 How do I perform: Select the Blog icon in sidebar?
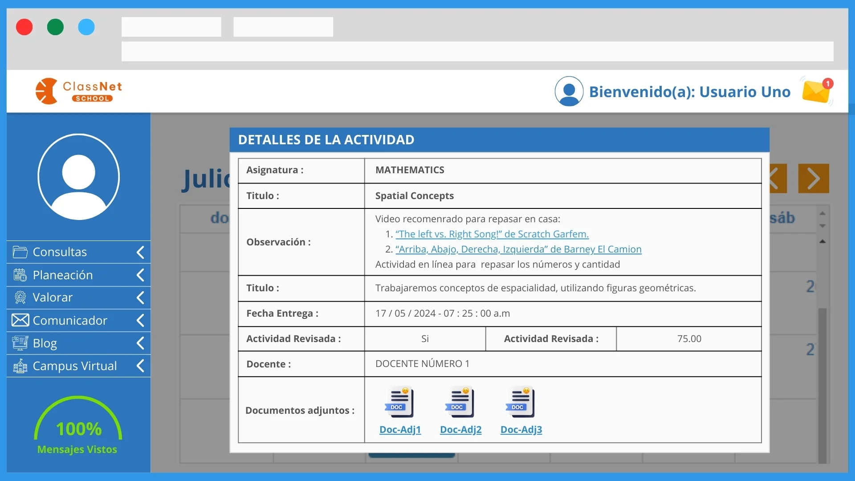pyautogui.click(x=20, y=343)
